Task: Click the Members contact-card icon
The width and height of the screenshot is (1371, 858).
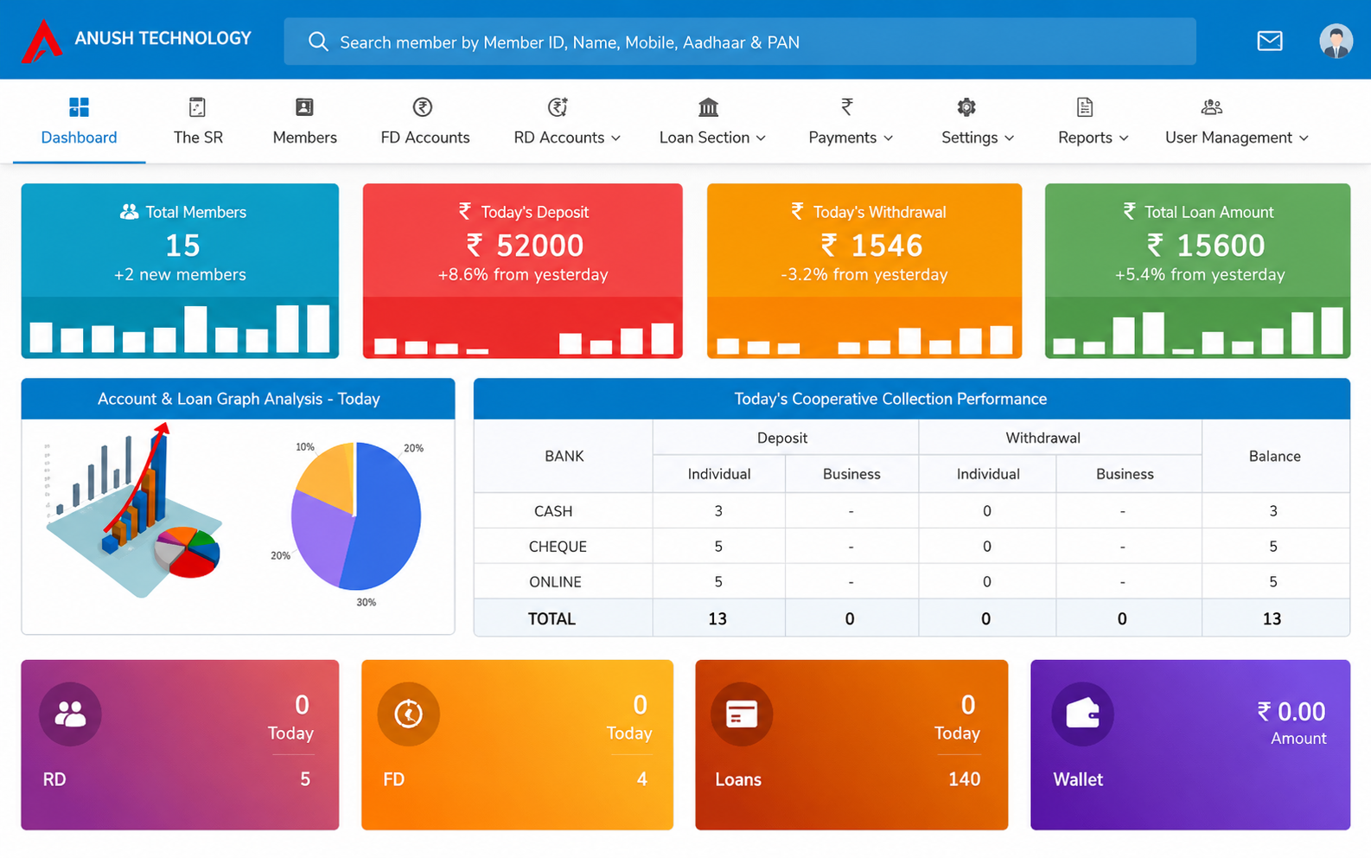Action: click(x=304, y=107)
